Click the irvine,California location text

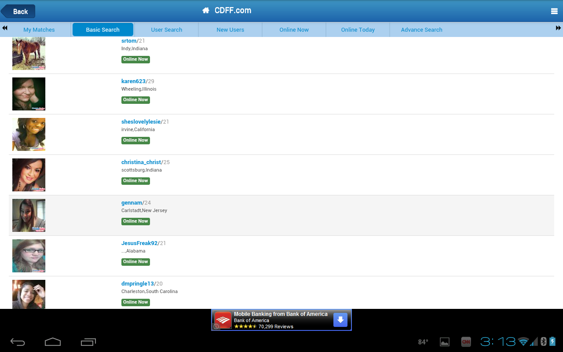coord(138,130)
